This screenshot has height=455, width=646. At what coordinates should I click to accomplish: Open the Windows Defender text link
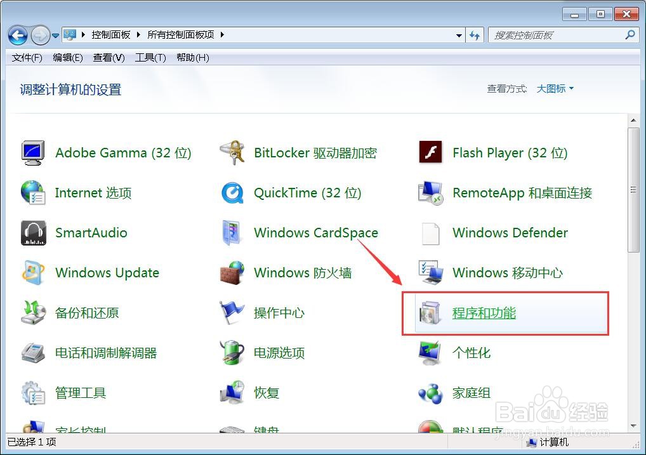pyautogui.click(x=510, y=233)
